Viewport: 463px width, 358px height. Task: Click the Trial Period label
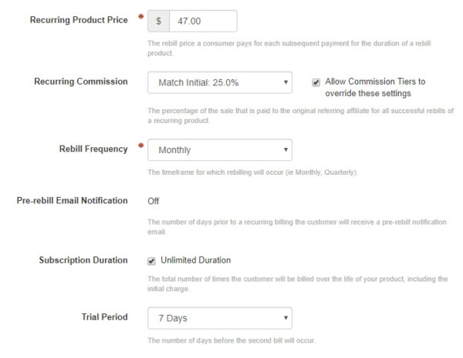[x=104, y=316]
